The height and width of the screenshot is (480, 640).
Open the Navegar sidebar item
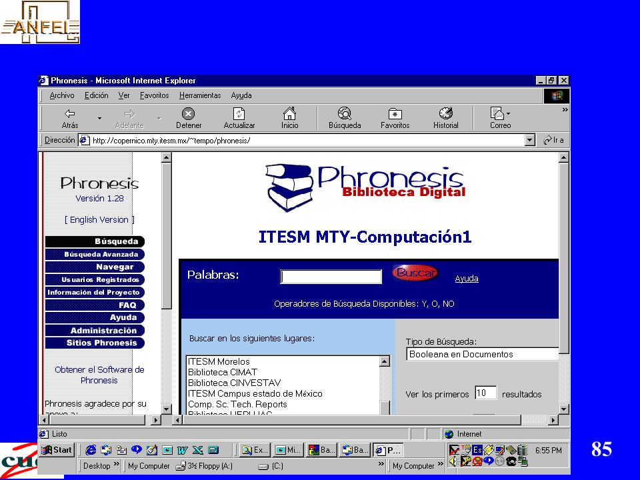(x=95, y=267)
